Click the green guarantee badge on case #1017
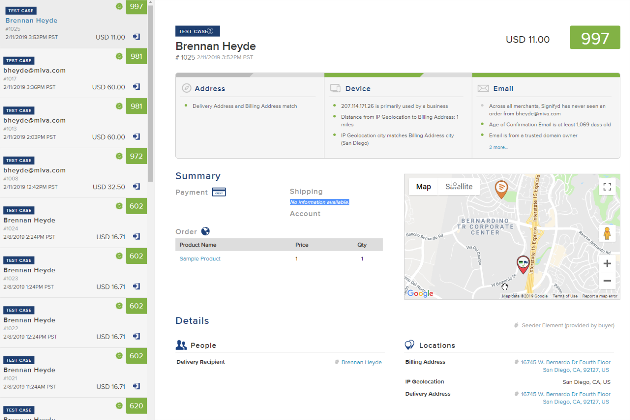This screenshot has width=630, height=420. pyautogui.click(x=119, y=56)
